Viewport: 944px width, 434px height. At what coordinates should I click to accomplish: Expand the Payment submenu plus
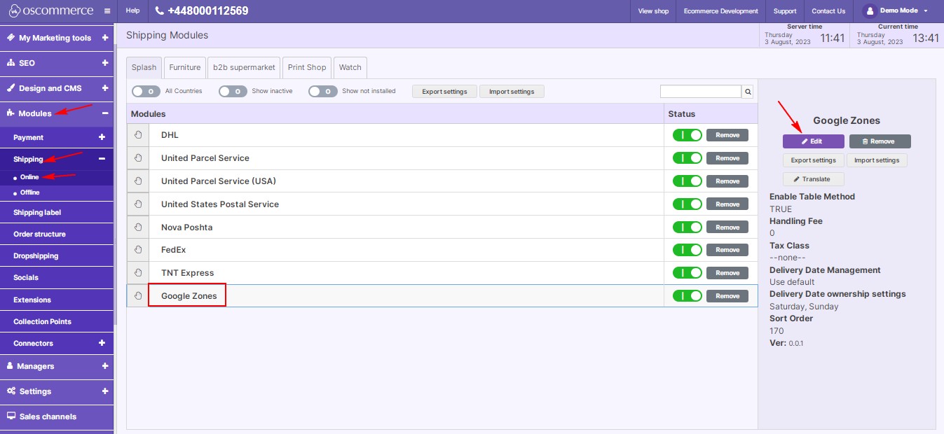tap(102, 138)
